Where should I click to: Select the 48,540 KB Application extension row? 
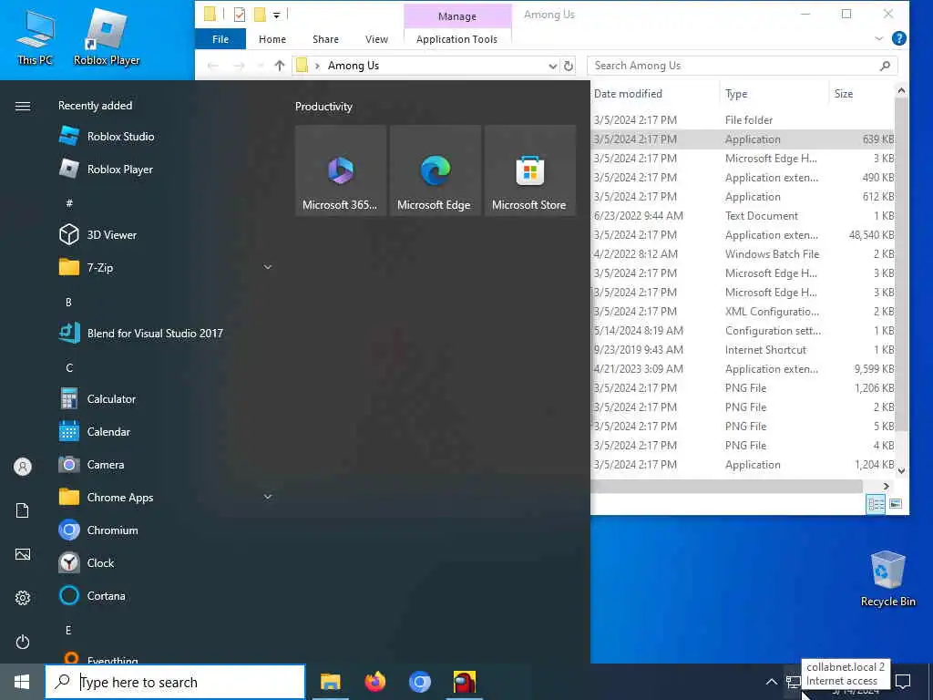[x=743, y=234]
